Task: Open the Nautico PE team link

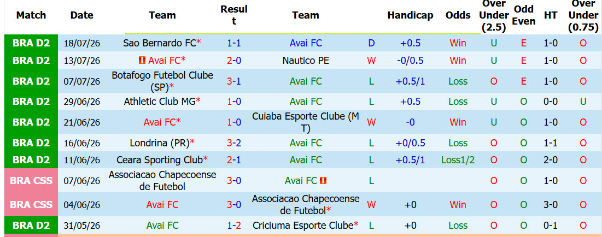Action: point(306,60)
